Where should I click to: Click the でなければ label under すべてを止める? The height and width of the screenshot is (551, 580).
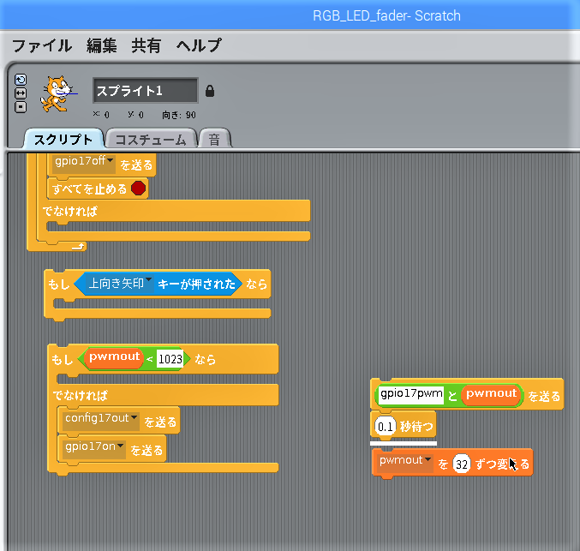click(x=70, y=211)
